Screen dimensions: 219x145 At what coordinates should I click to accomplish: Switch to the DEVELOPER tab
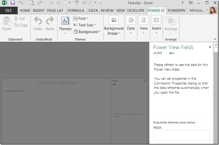tap(136, 10)
